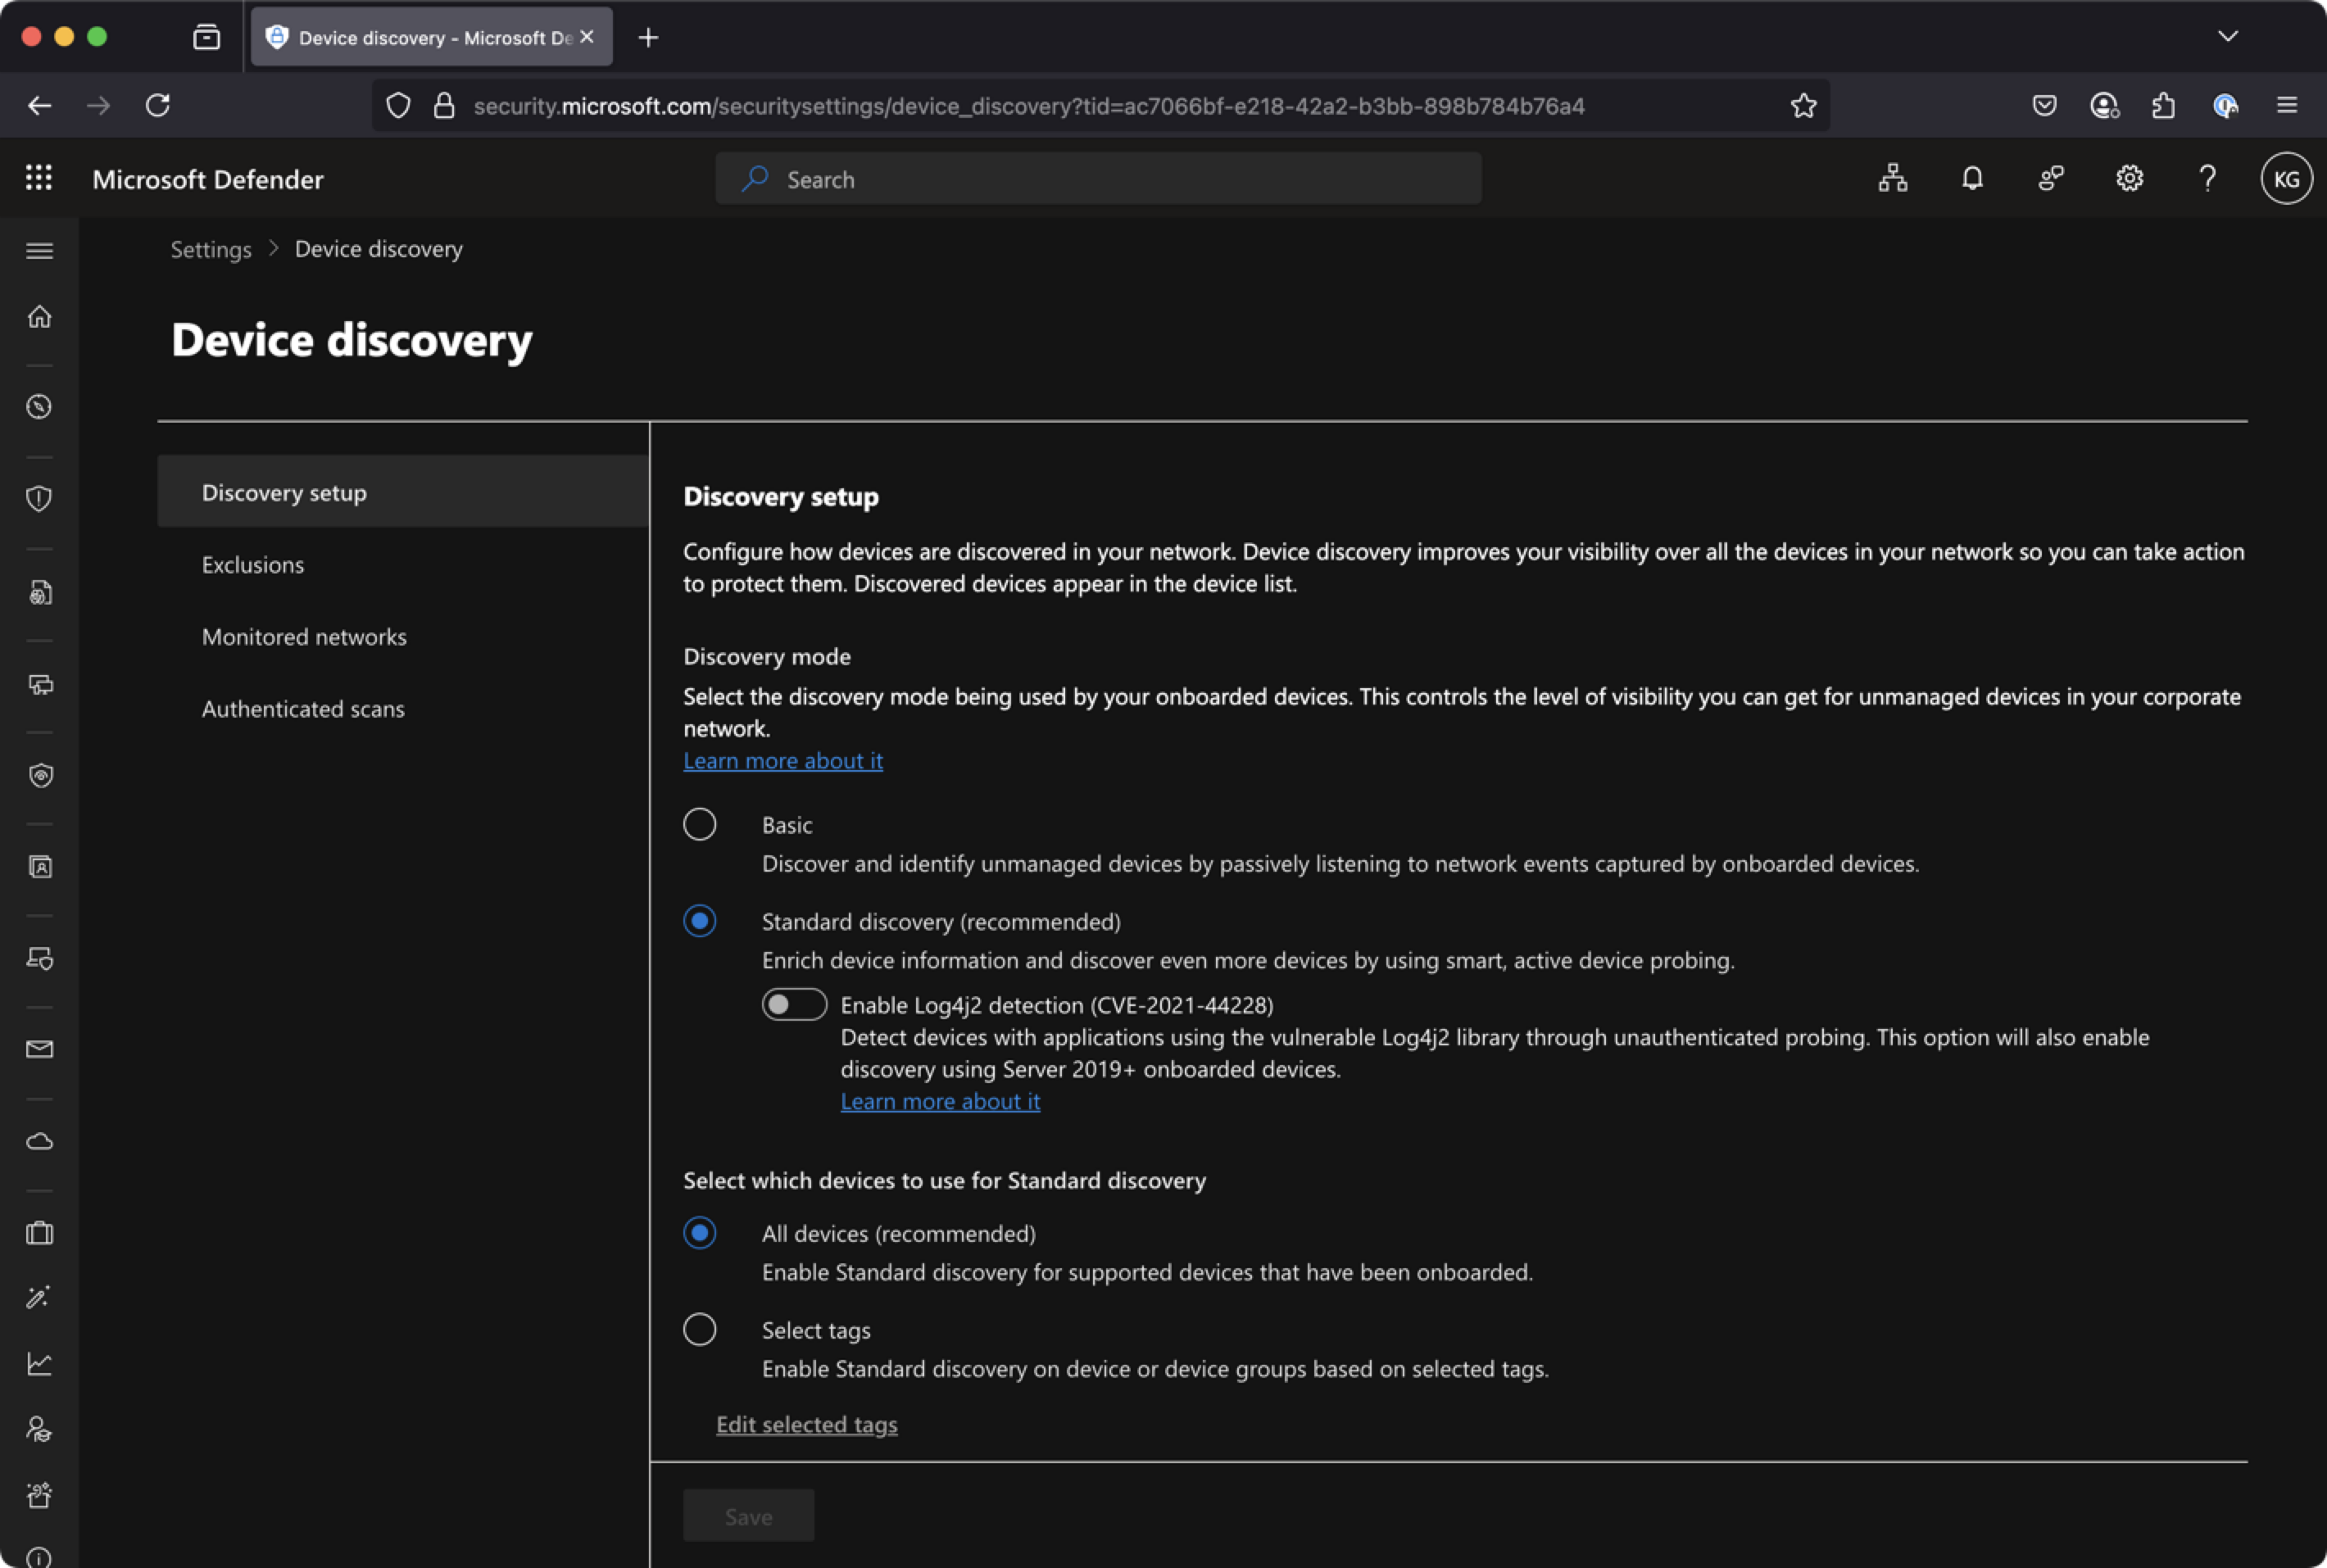Open the Firefox account dropdown
2327x1568 pixels.
[x=2105, y=105]
